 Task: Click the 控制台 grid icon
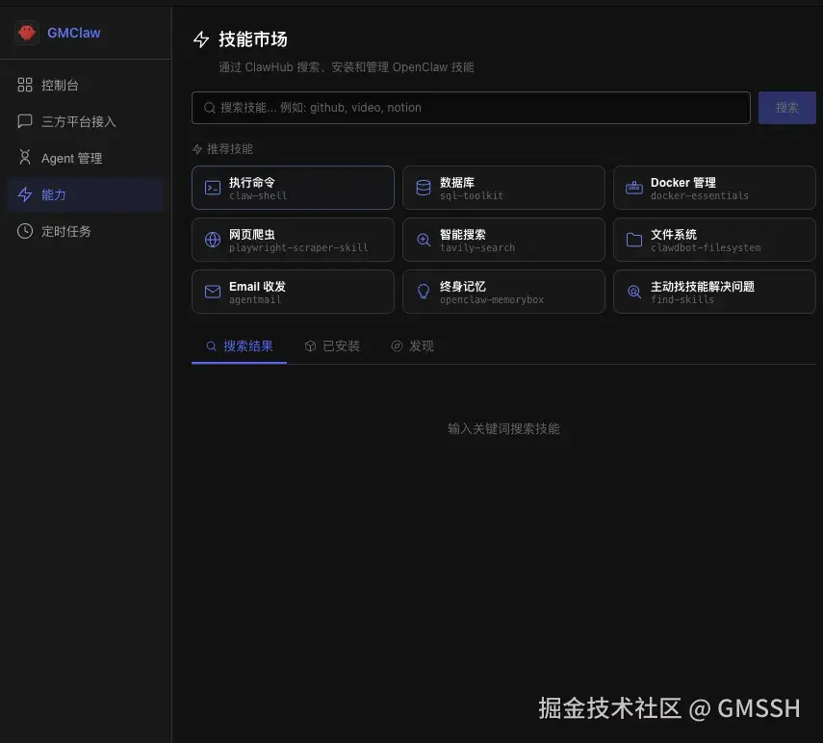[24, 85]
